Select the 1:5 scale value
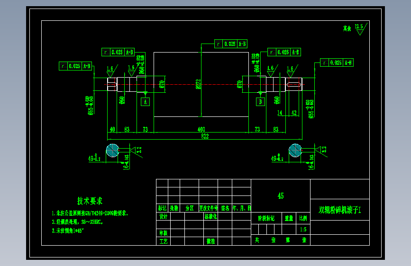 tap(303, 230)
